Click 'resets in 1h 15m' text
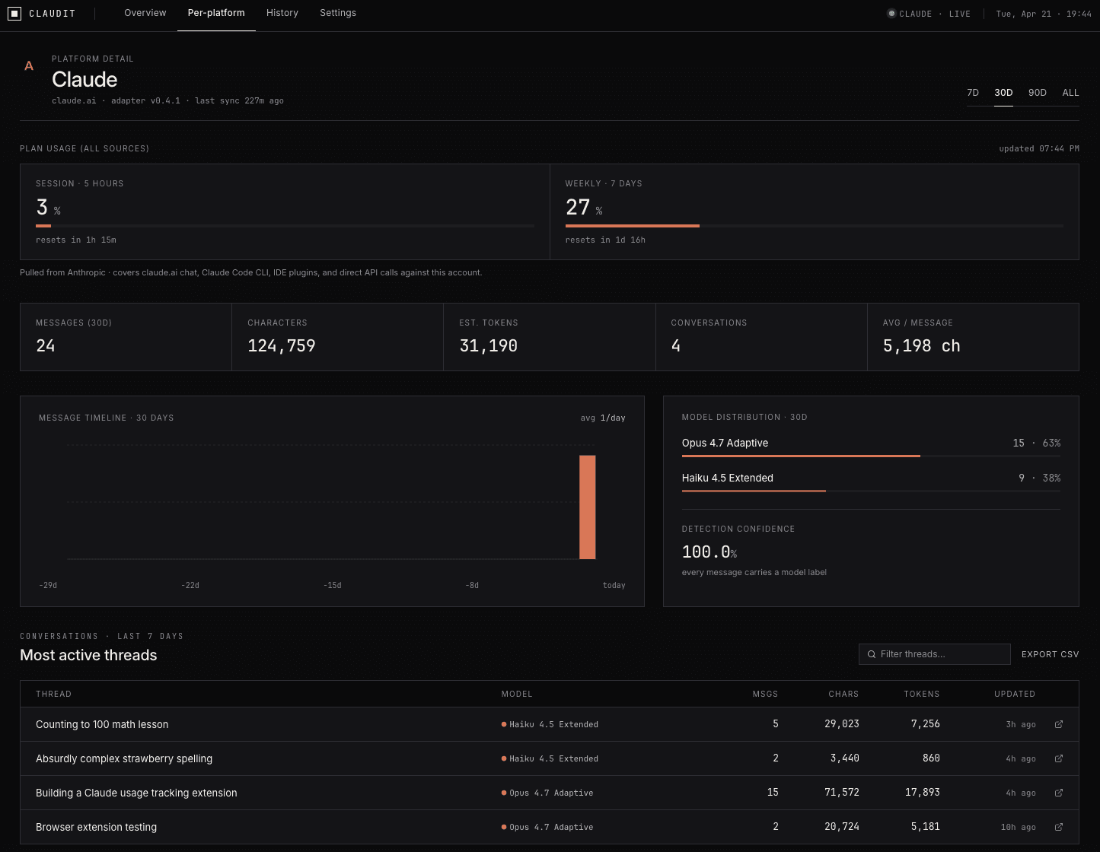 tap(76, 240)
